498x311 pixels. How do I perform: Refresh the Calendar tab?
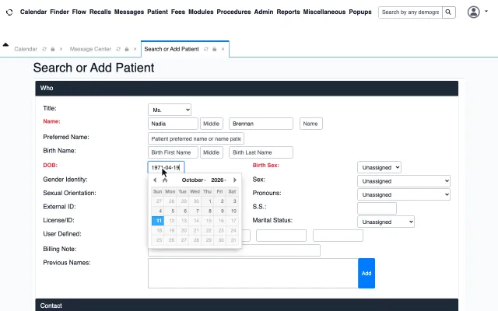tap(44, 49)
